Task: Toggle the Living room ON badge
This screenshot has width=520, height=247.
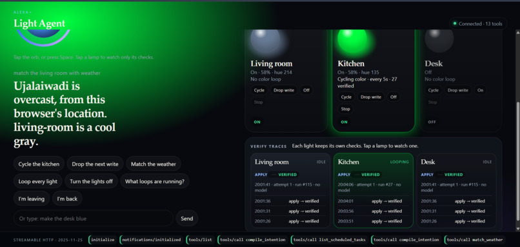Action: pos(257,122)
